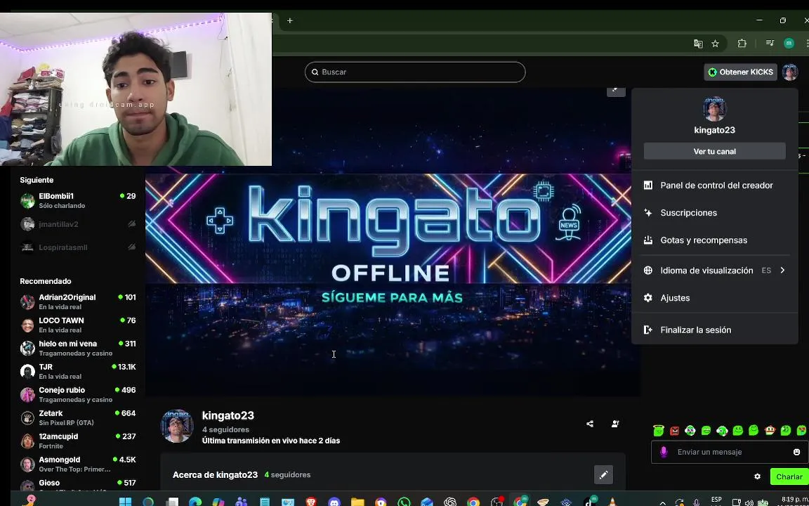
Task: Insert the heart-eyes green emote at row end
Action: [x=802, y=430]
